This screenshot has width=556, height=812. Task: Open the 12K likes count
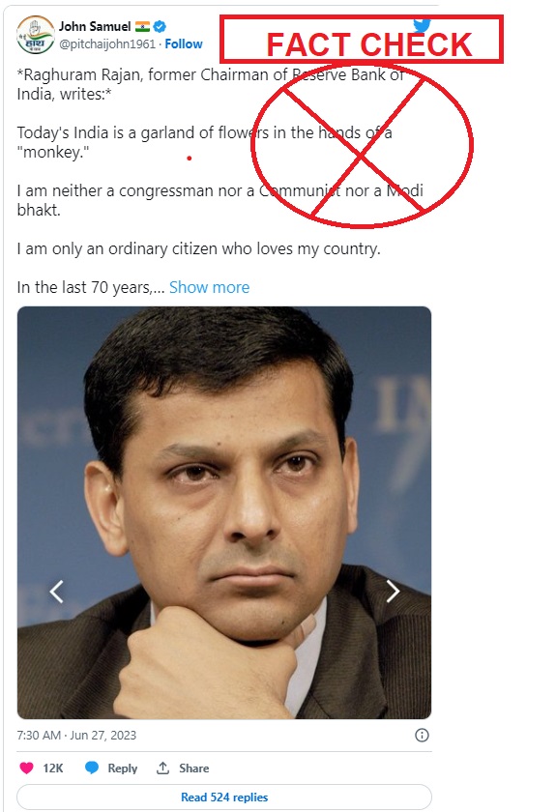pyautogui.click(x=53, y=768)
